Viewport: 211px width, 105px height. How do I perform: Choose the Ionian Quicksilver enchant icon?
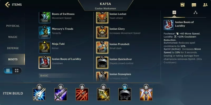tap(102, 63)
